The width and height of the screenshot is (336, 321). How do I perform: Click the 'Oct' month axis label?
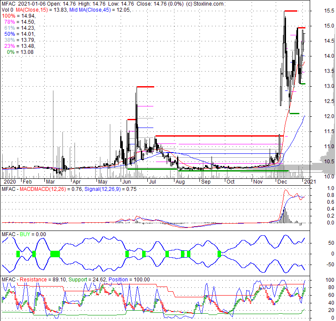230,182
